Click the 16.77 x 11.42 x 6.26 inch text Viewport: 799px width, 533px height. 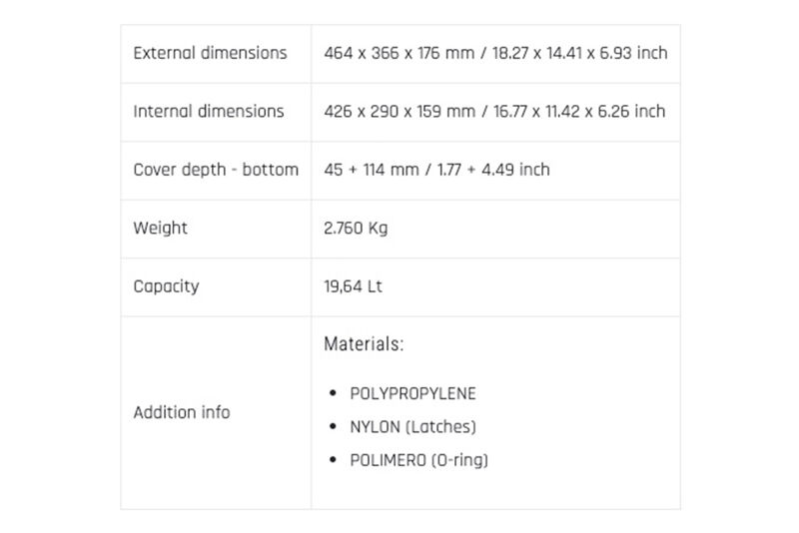579,111
